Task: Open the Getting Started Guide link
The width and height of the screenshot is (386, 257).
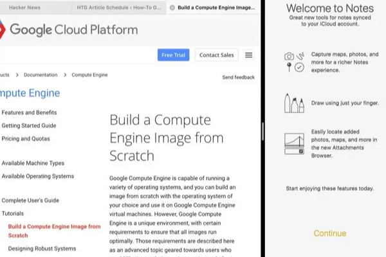Action: pos(29,125)
